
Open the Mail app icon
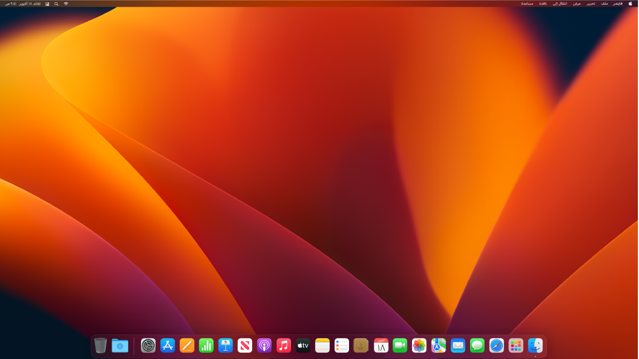click(458, 346)
